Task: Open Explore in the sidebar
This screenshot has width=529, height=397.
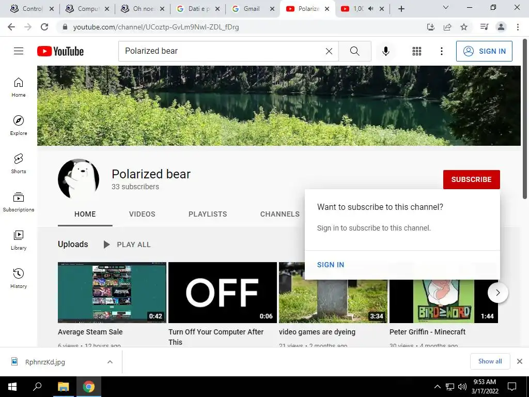Action: tap(19, 125)
